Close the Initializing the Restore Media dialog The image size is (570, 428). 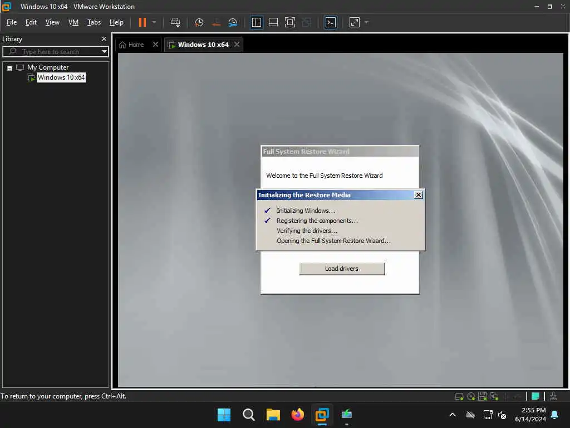coord(419,195)
